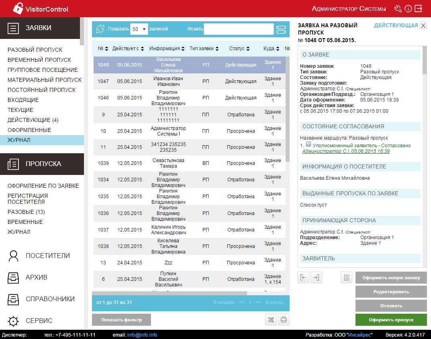Click the СПРАВОЧНИКИ drawer icon

13,299
